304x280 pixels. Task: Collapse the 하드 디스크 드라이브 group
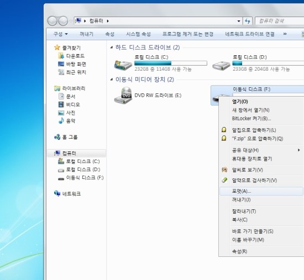(x=112, y=47)
